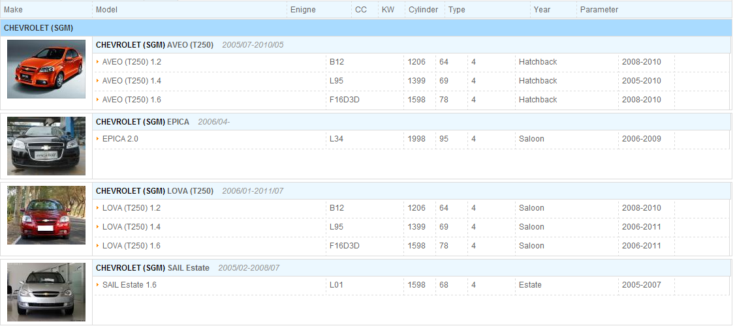This screenshot has width=735, height=328.
Task: Click the Saloon type in EPICA row
Action: (x=531, y=139)
